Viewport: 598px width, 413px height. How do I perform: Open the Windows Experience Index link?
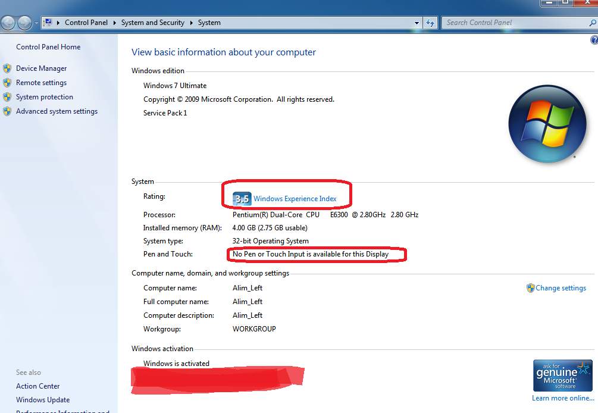295,199
